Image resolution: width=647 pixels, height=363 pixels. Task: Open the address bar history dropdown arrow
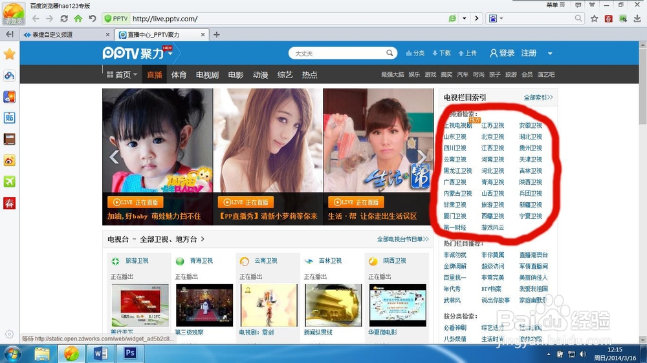click(x=464, y=19)
